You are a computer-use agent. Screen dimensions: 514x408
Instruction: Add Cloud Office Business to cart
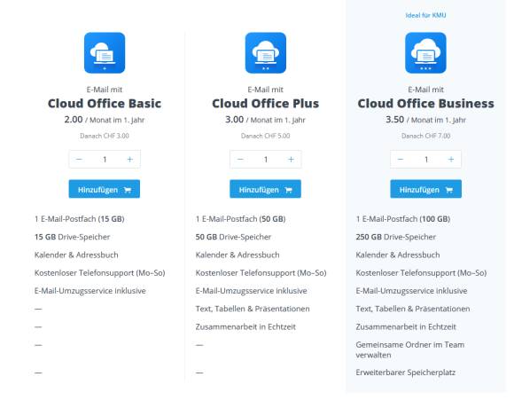[425, 189]
